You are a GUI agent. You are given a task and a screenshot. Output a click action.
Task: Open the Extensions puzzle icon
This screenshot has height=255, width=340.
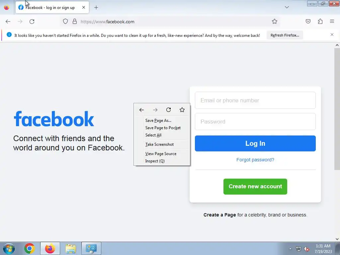tap(320, 22)
